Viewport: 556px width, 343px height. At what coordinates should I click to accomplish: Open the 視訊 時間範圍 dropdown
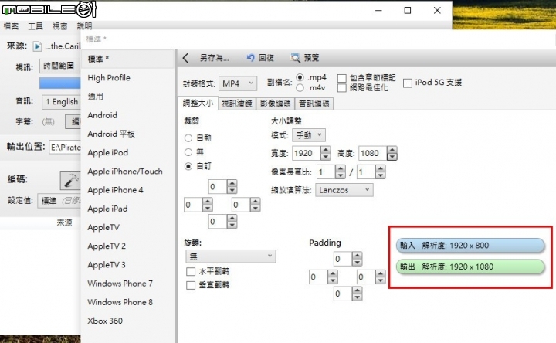59,66
